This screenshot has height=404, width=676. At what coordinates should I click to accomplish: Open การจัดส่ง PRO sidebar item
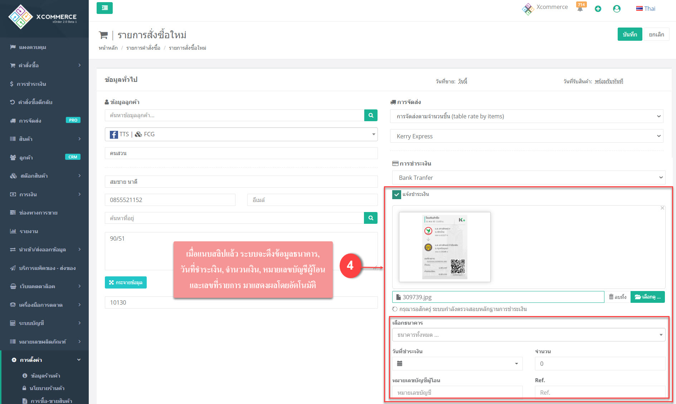(x=44, y=121)
